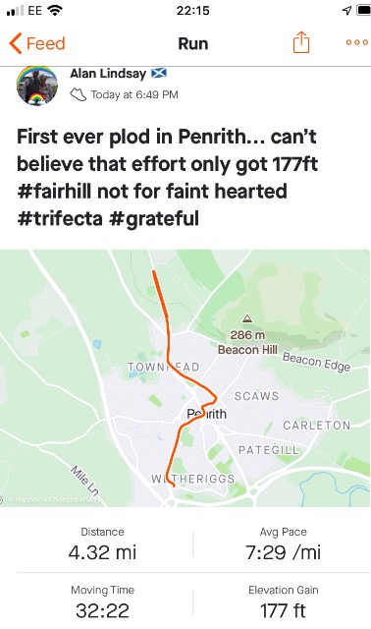
Task: Tap the #trifecta hashtag
Action: coord(60,218)
